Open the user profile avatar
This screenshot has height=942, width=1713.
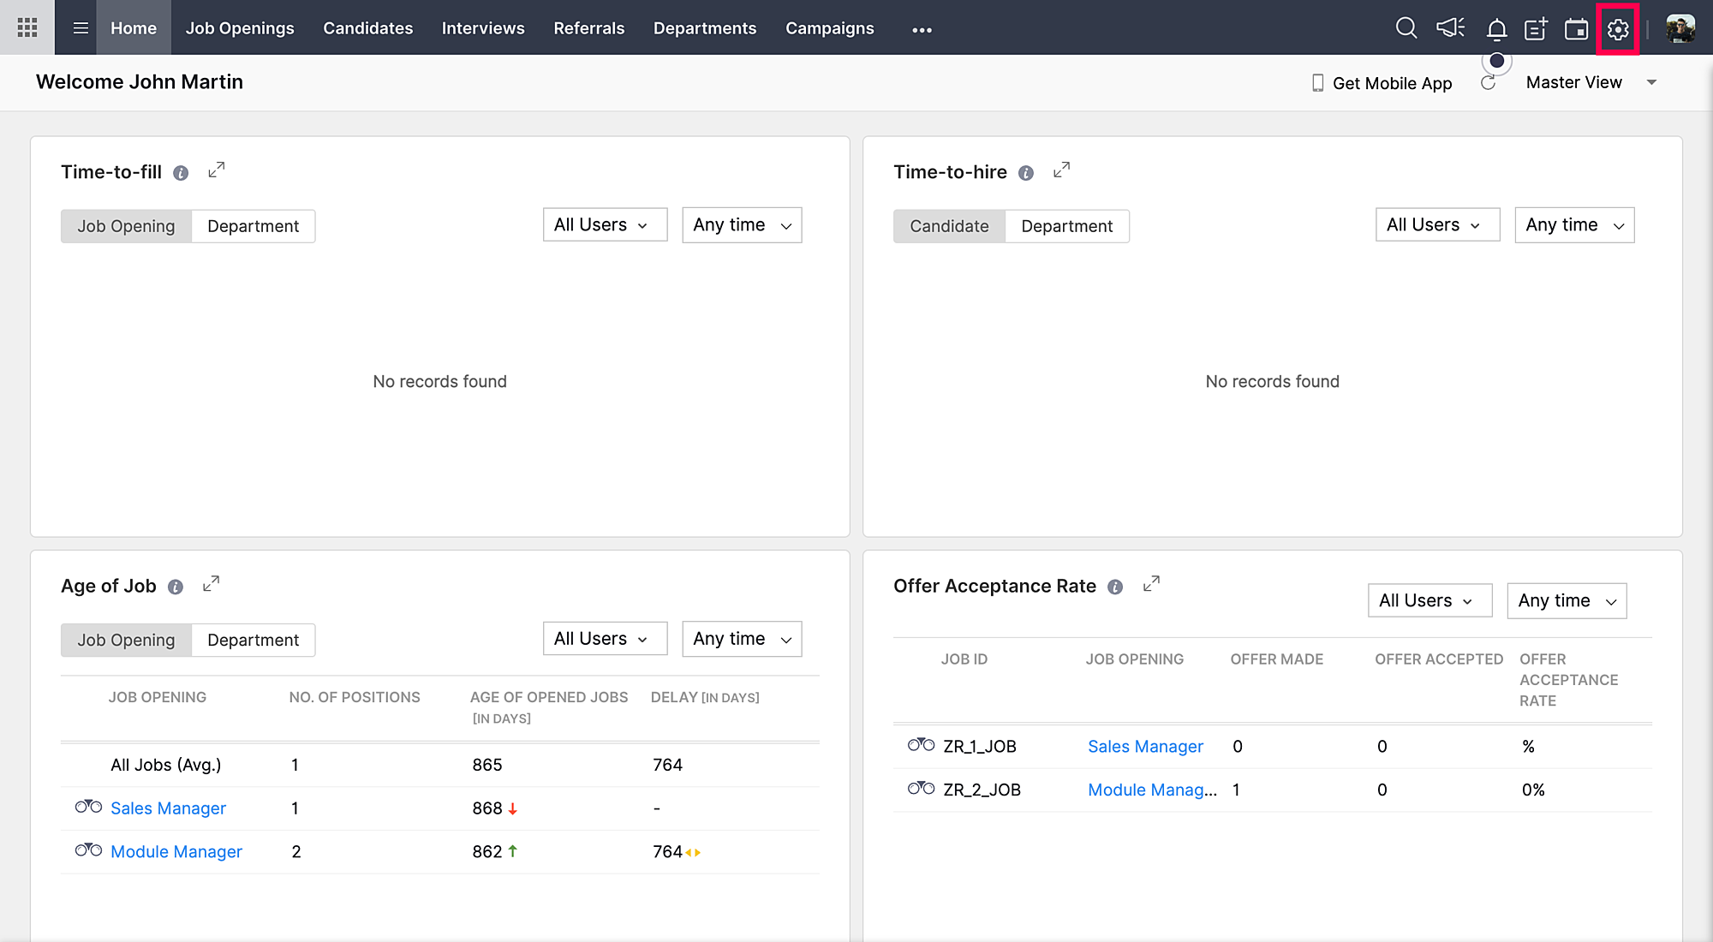point(1680,28)
